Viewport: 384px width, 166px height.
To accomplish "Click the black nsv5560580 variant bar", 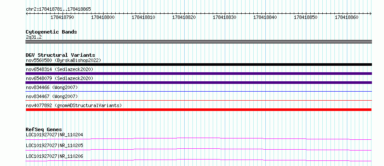I will (198, 65).
